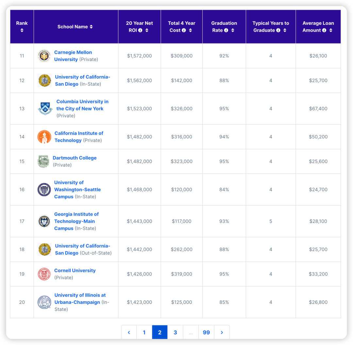Click the $33,200 loan amount

pyautogui.click(x=318, y=274)
